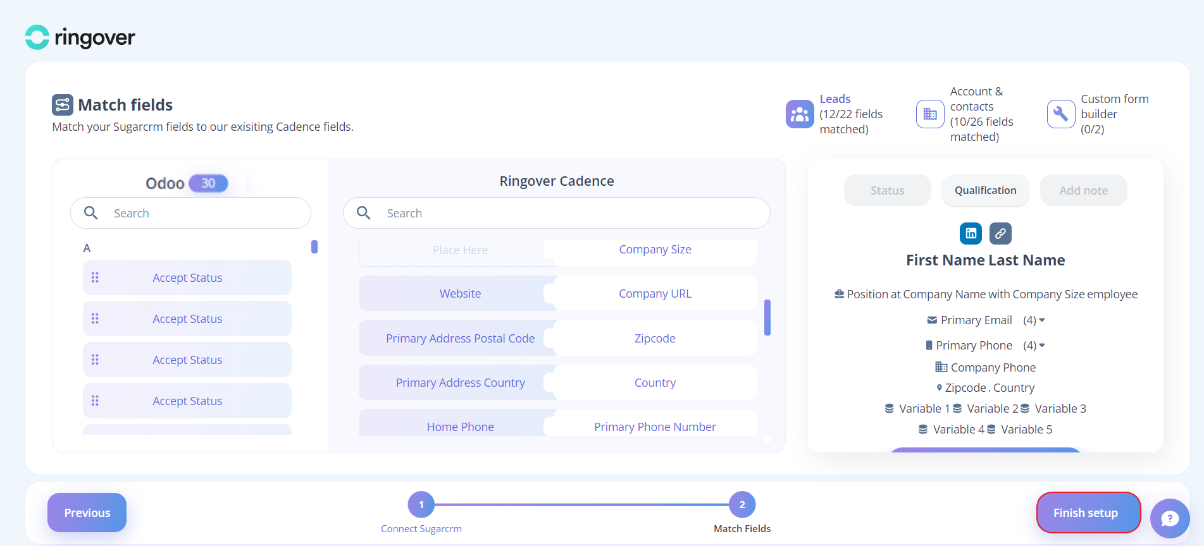Go to step 2 Match Fields

(742, 505)
